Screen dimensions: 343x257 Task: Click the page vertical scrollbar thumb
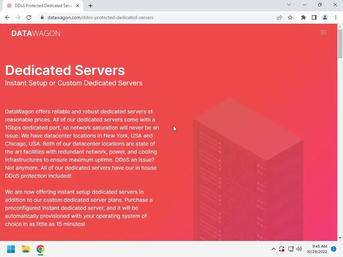[340, 44]
